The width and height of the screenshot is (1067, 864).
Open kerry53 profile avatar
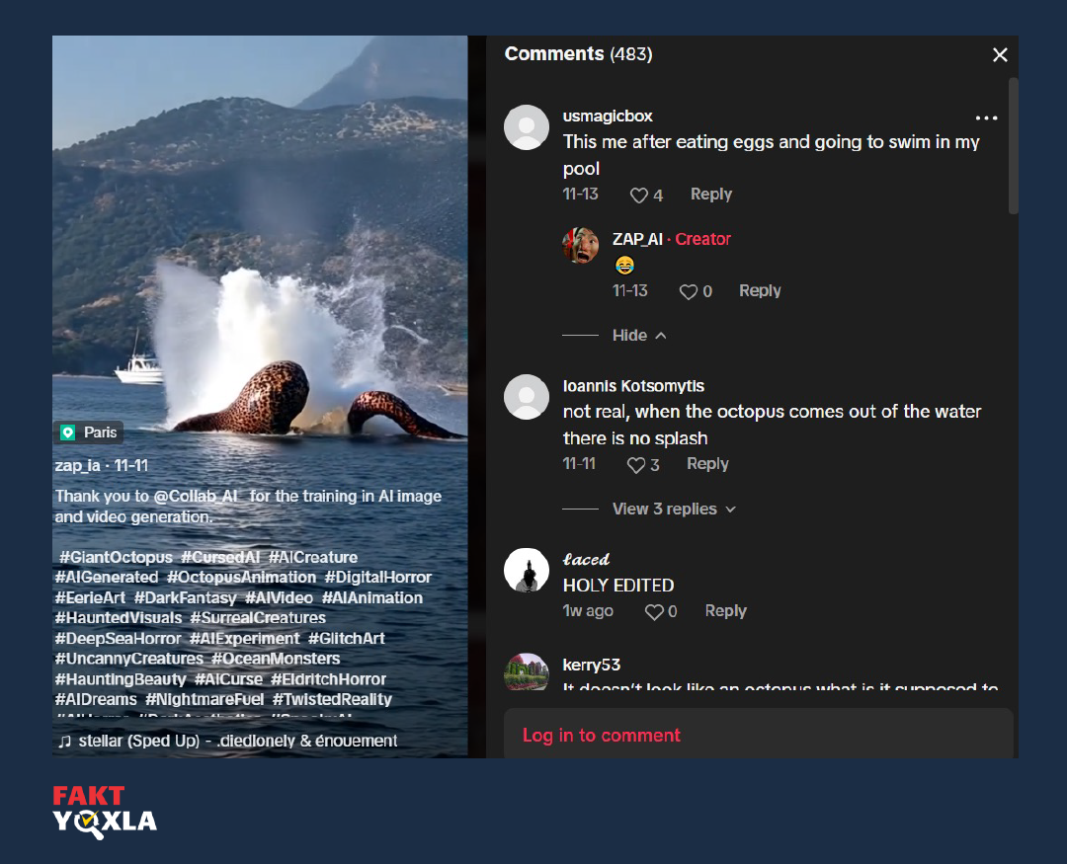pyautogui.click(x=526, y=672)
